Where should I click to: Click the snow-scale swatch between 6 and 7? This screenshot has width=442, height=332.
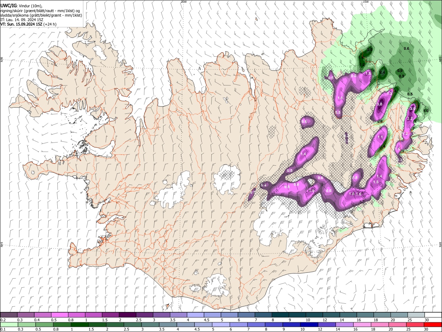(x=246, y=315)
